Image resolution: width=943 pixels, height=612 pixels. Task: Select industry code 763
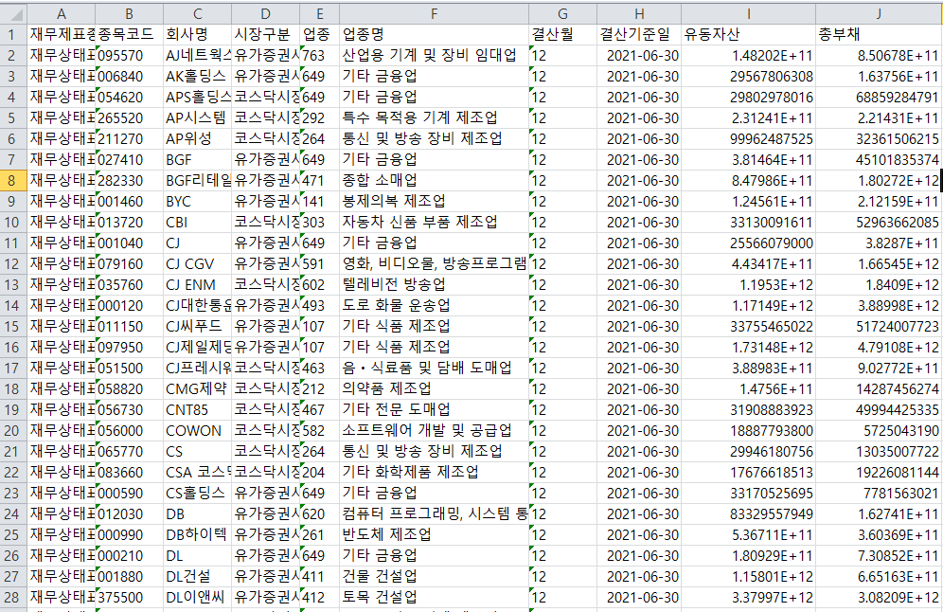coord(319,55)
